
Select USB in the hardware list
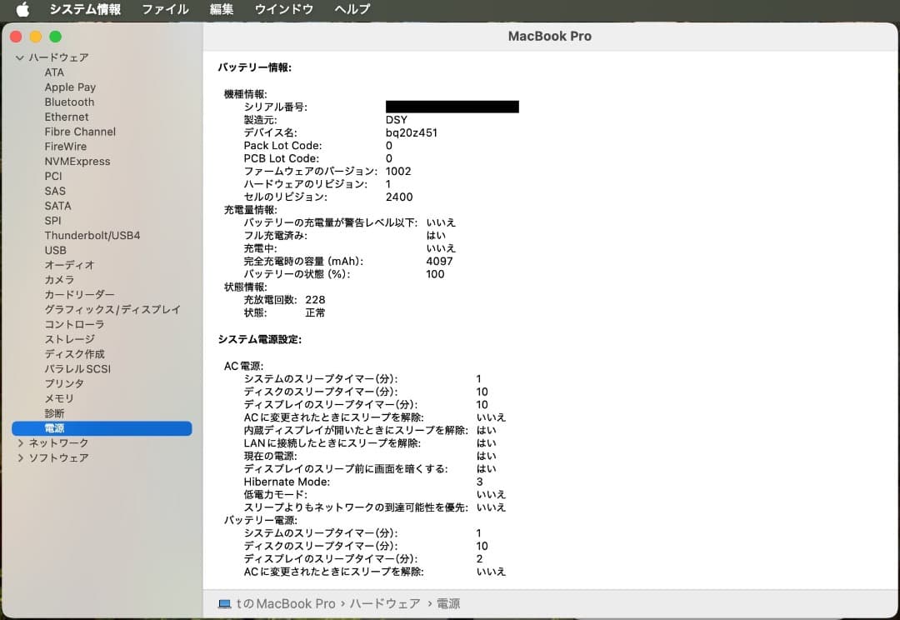(x=56, y=250)
